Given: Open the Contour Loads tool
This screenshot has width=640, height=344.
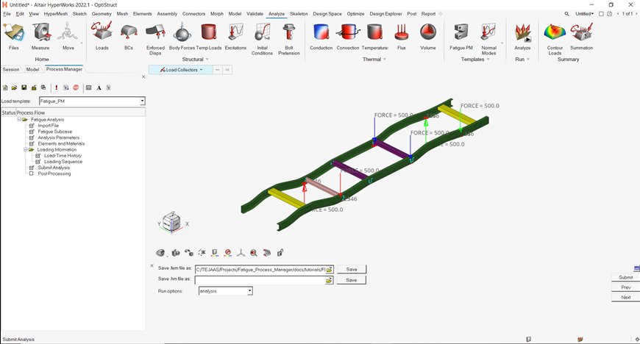Looking at the screenshot, I should (555, 35).
